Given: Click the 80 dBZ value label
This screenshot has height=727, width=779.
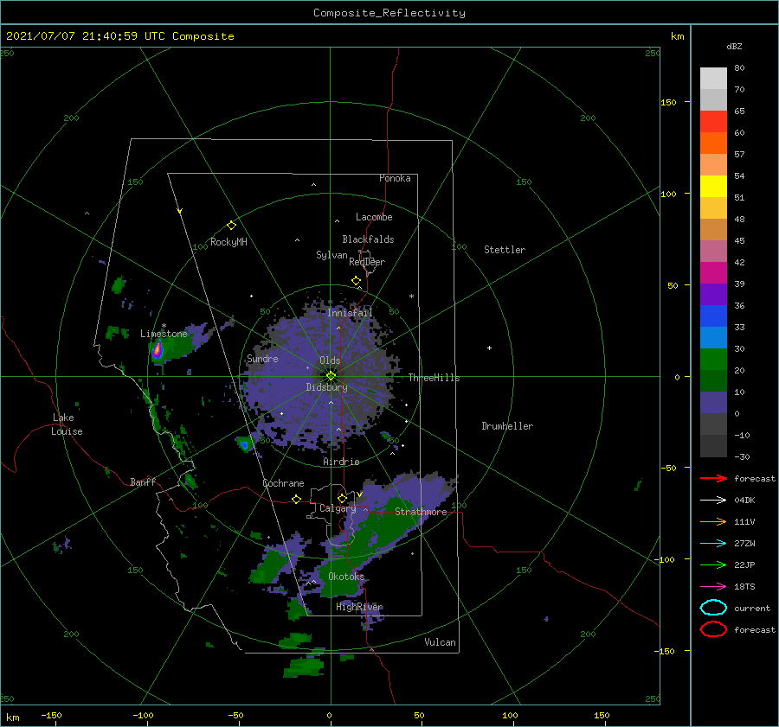Looking at the screenshot, I should coord(739,67).
